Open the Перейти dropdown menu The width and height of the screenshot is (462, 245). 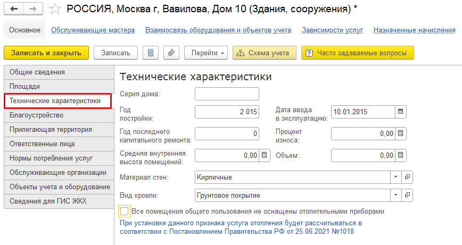pyautogui.click(x=206, y=53)
